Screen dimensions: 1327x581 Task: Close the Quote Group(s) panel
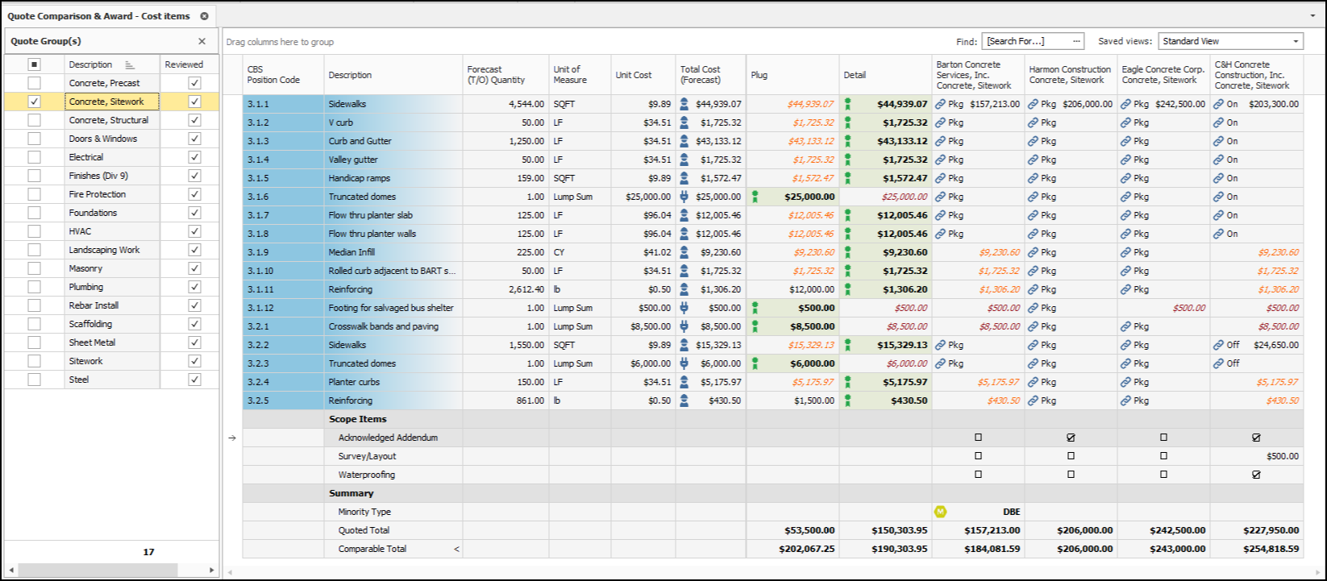tap(202, 41)
